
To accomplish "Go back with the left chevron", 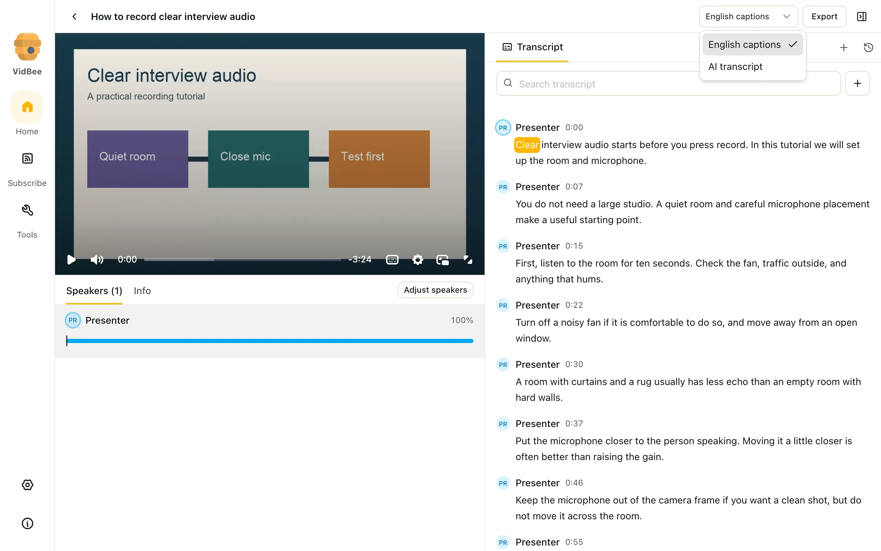I will (x=74, y=17).
